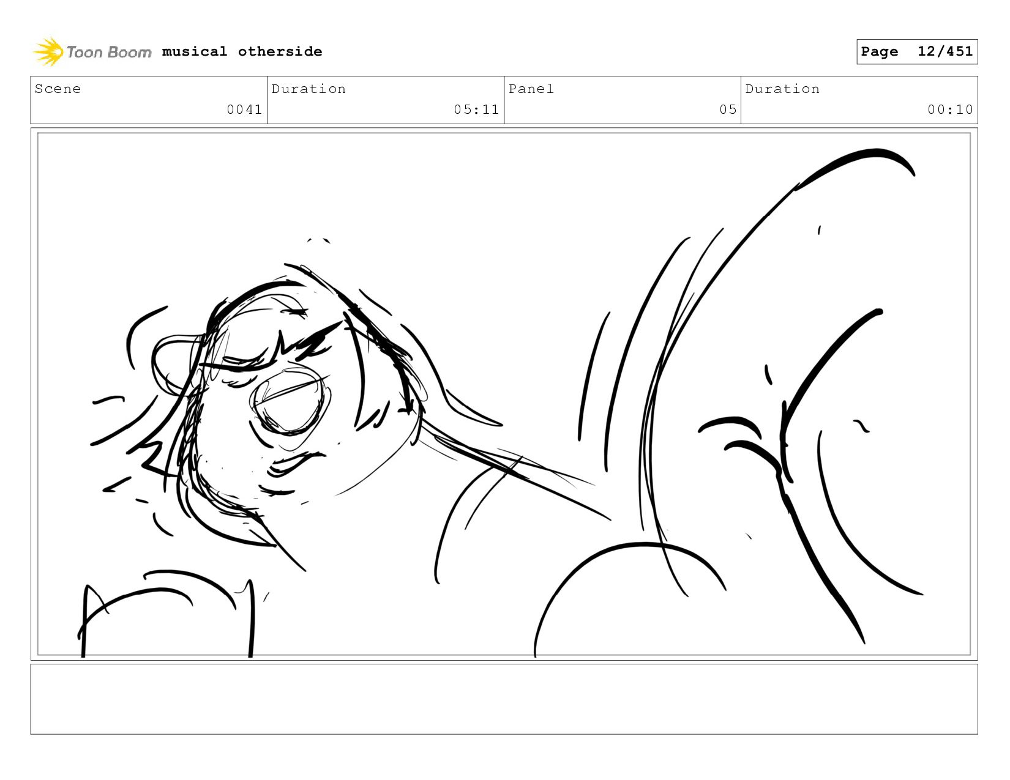Click the storyboard panel sketch
The height and width of the screenshot is (780, 1010).
tap(504, 394)
